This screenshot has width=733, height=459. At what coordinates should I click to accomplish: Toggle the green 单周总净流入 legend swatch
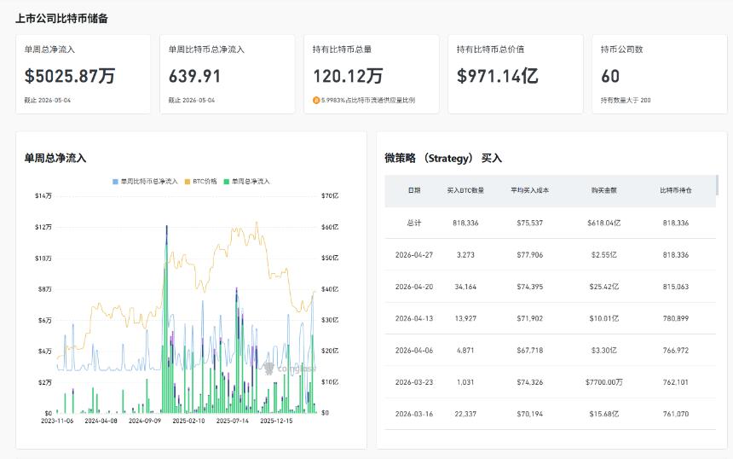pyautogui.click(x=226, y=182)
